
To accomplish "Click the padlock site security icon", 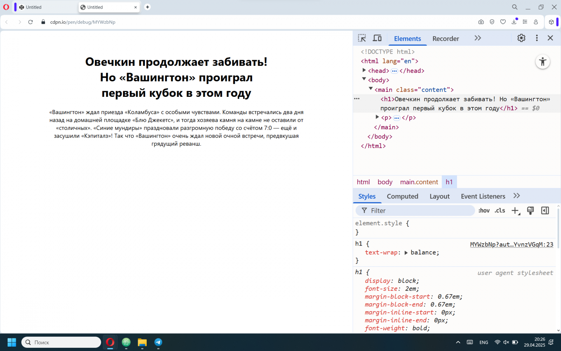I will coord(43,22).
